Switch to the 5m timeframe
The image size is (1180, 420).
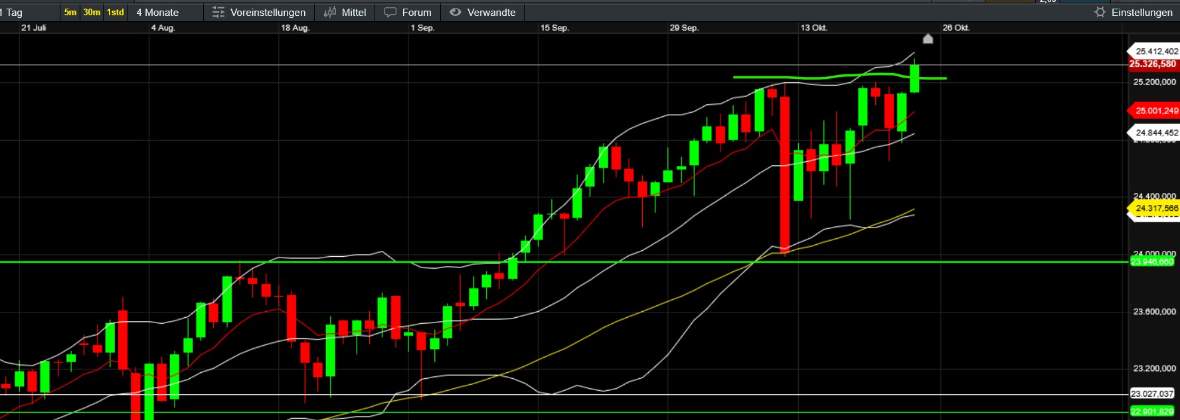coord(70,13)
